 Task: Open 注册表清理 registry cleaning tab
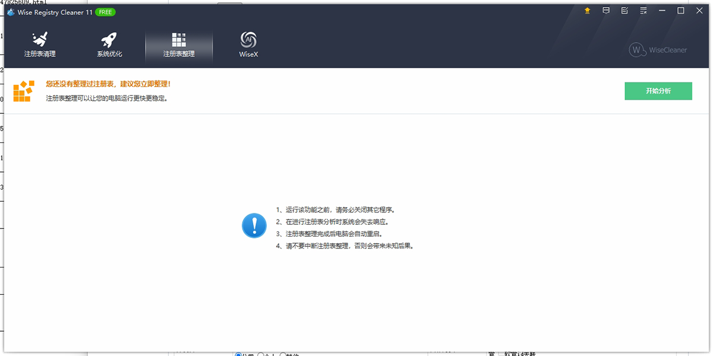pos(40,54)
